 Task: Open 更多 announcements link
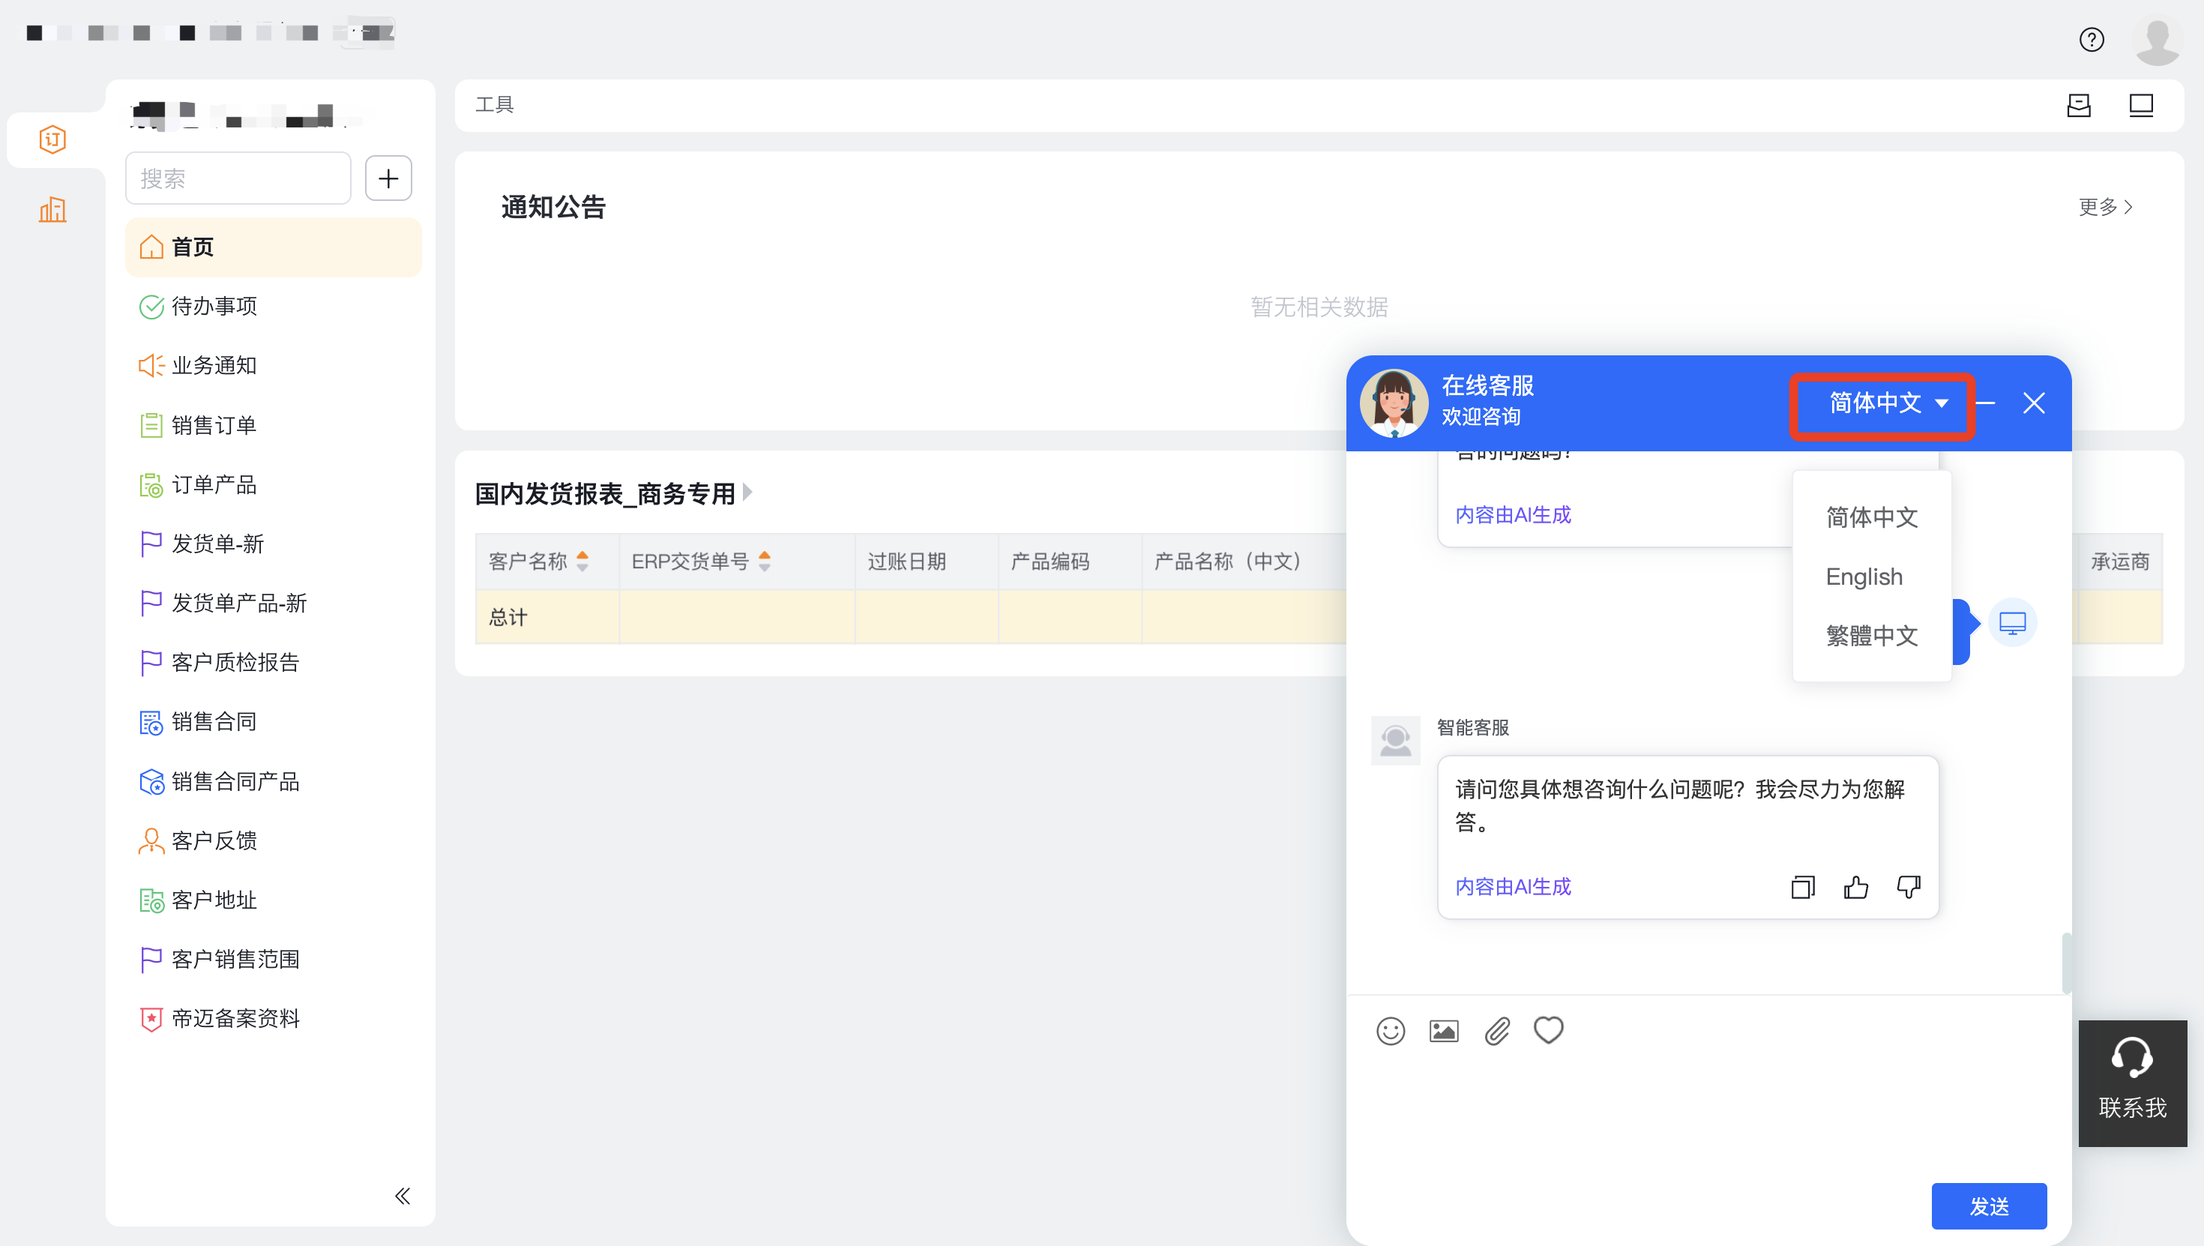[x=2106, y=206]
